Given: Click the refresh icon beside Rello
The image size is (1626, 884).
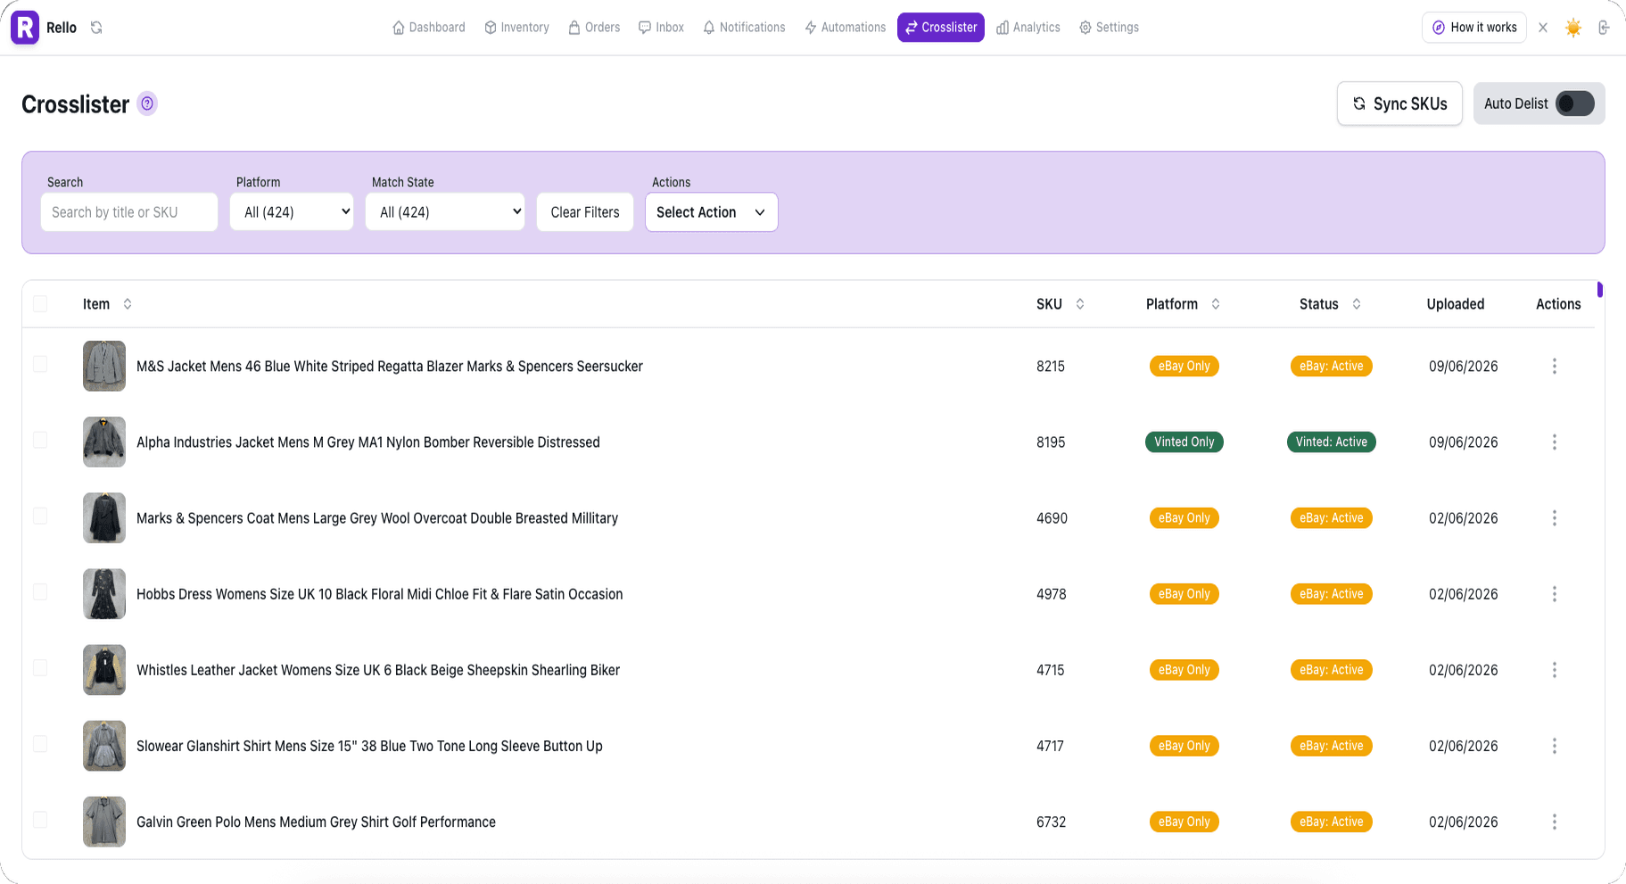Looking at the screenshot, I should [x=96, y=28].
